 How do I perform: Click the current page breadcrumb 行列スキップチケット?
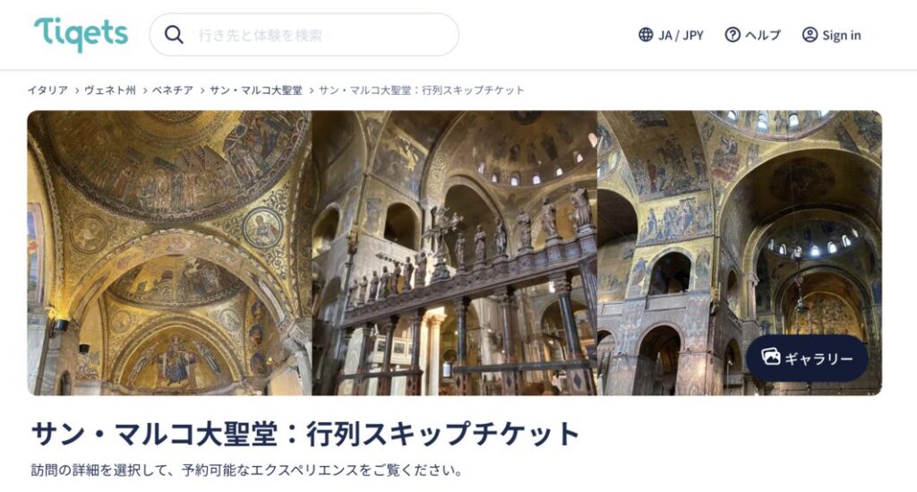tap(422, 91)
